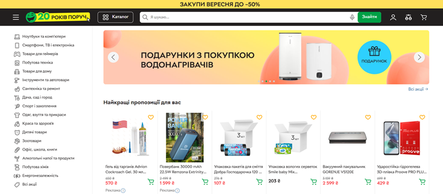Open the user account profile icon
443x194 pixels.
point(393,17)
